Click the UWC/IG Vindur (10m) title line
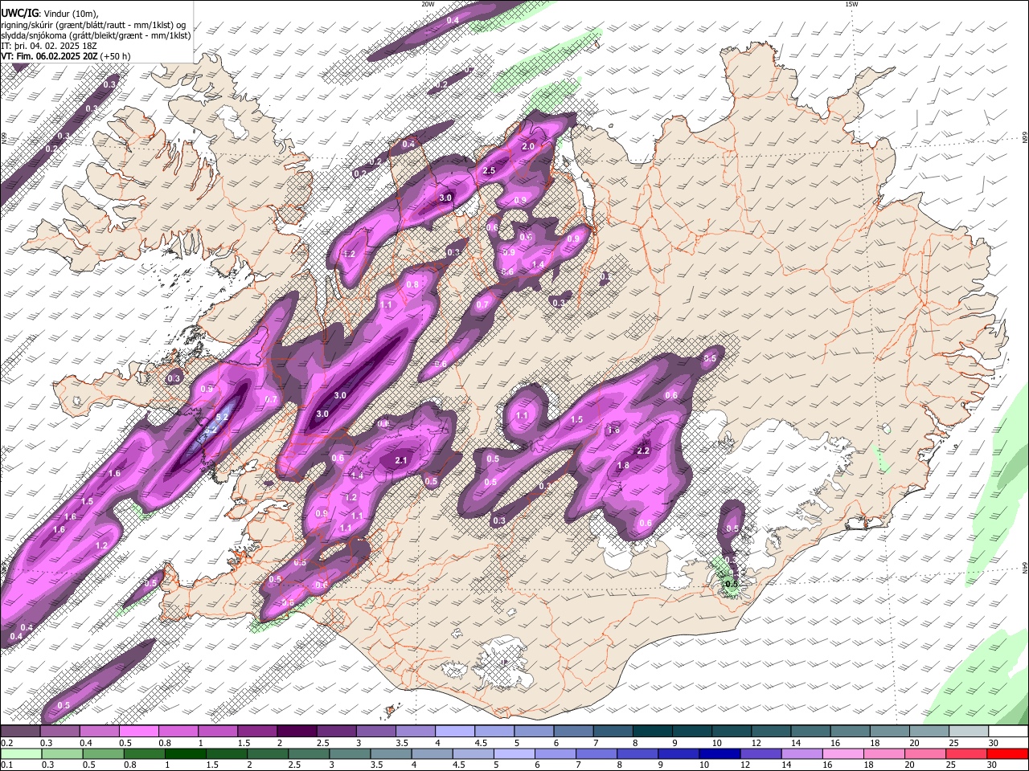1029x771 pixels. pyautogui.click(x=51, y=14)
